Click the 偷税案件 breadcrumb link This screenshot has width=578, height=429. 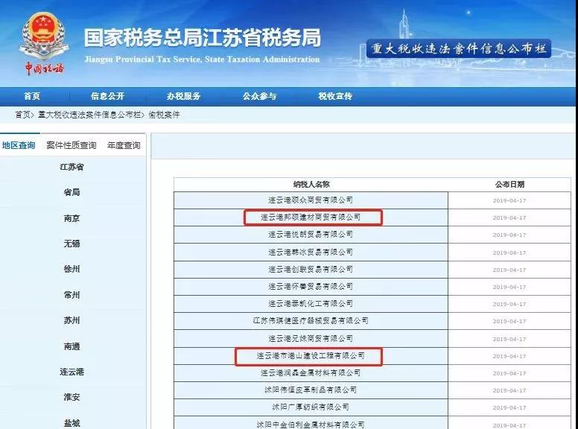164,115
